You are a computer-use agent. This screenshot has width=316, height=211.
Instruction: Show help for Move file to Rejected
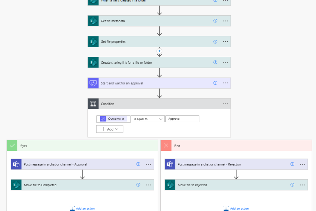pos(293,185)
